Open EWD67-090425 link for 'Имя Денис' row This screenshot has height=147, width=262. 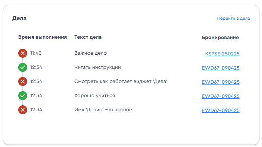tap(221, 111)
